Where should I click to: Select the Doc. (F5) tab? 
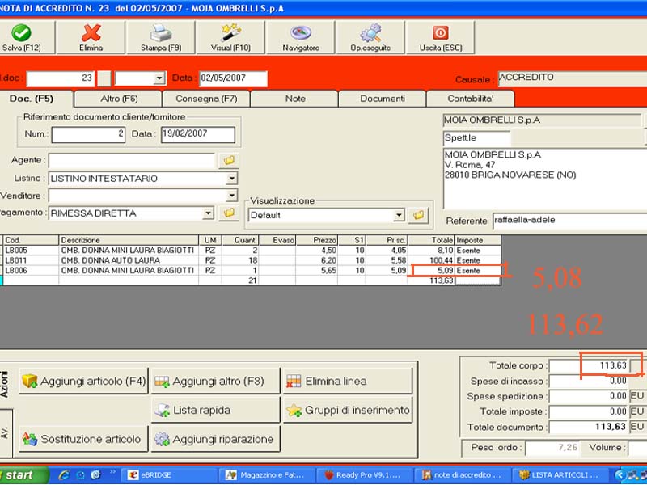point(36,99)
